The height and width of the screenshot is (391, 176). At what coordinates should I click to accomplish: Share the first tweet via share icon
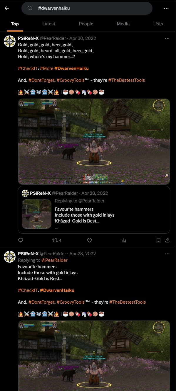pyautogui.click(x=167, y=240)
